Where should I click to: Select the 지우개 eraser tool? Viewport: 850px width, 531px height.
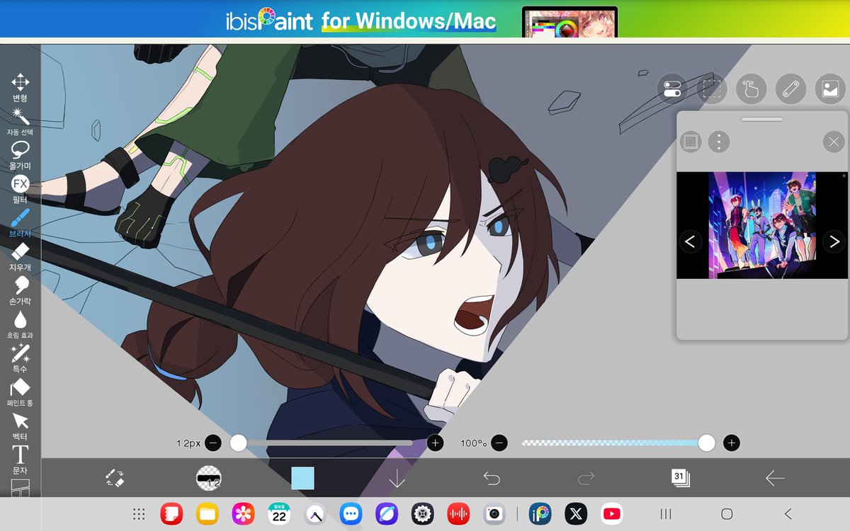[x=20, y=256]
